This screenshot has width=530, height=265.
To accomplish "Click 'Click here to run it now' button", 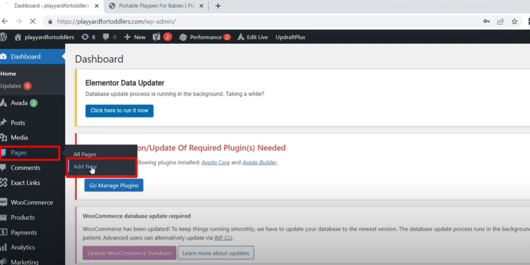I will point(119,111).
